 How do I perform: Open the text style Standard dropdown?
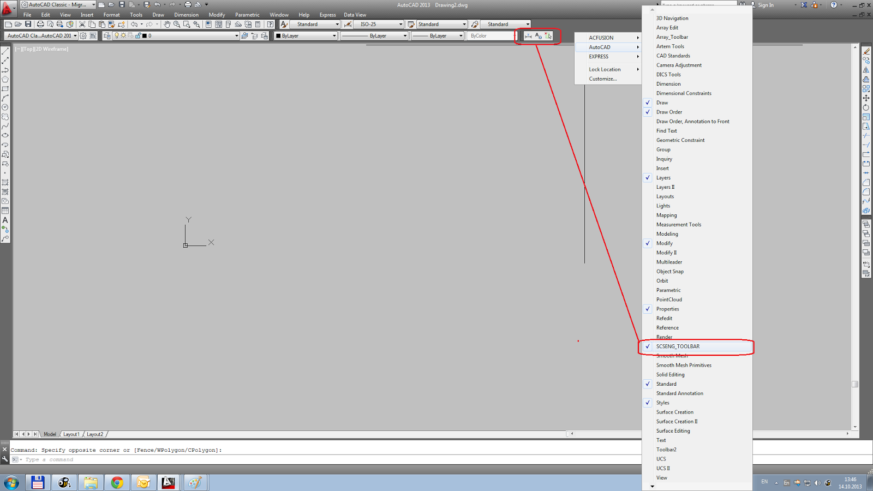click(x=315, y=25)
